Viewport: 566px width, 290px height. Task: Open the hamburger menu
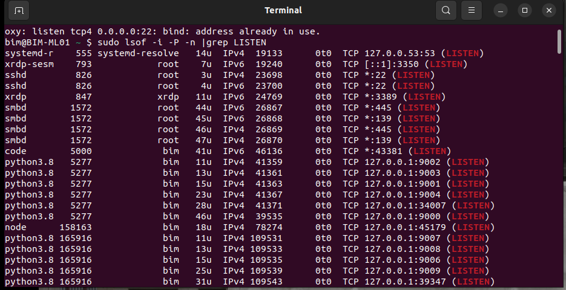(x=471, y=10)
